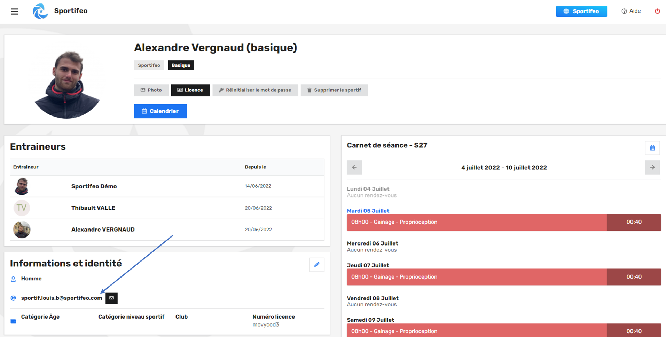Screen dimensions: 666x337
Task: Click date 14/06/2022
Action: (258, 186)
